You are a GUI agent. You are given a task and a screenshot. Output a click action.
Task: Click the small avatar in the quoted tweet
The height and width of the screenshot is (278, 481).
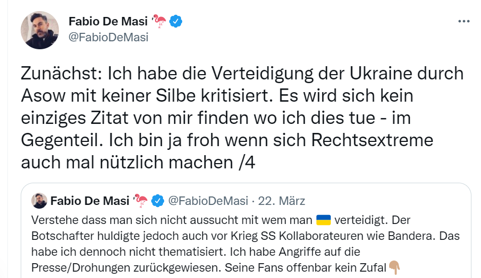pyautogui.click(x=39, y=201)
